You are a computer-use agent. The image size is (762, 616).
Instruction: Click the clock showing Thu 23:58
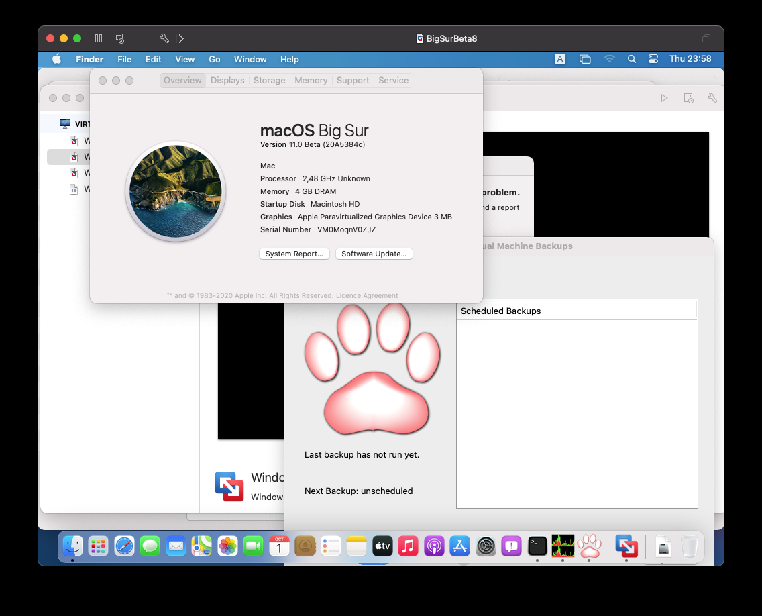coord(690,59)
